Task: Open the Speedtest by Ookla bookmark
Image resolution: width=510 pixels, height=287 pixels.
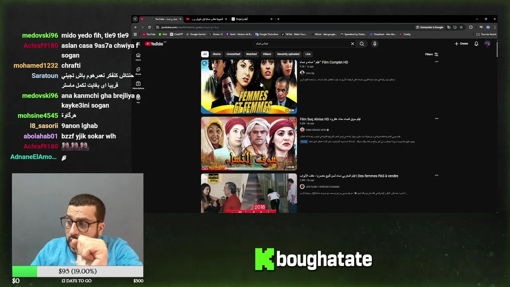Action: point(353,34)
